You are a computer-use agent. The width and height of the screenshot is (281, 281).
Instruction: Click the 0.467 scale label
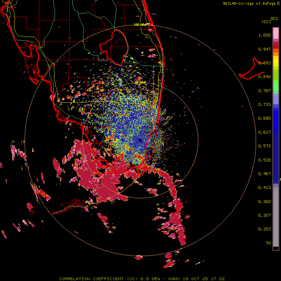click(264, 174)
